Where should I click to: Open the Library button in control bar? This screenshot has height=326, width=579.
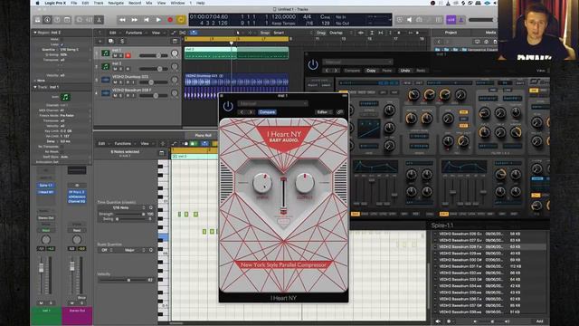[x=38, y=20]
